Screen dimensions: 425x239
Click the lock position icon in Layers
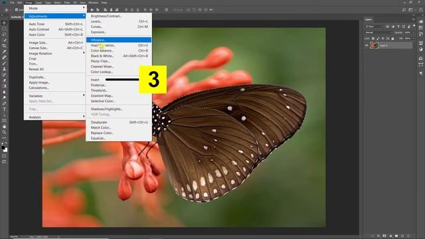pyautogui.click(x=382, y=39)
